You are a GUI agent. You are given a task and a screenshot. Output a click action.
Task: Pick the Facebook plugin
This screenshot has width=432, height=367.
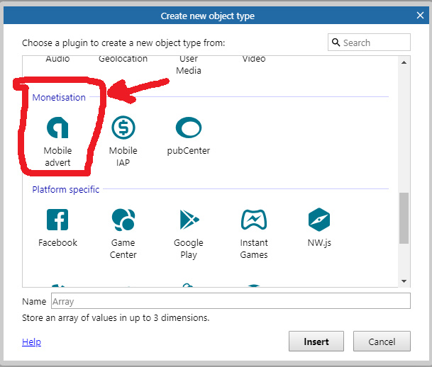pos(57,220)
